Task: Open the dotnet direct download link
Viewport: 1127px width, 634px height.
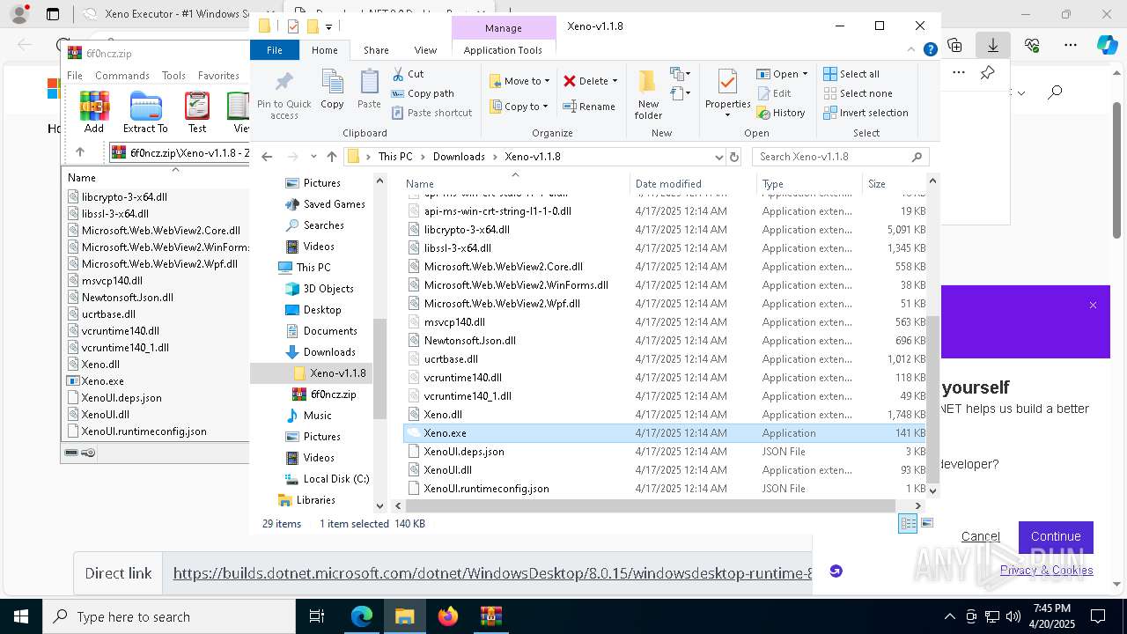Action: [492, 573]
